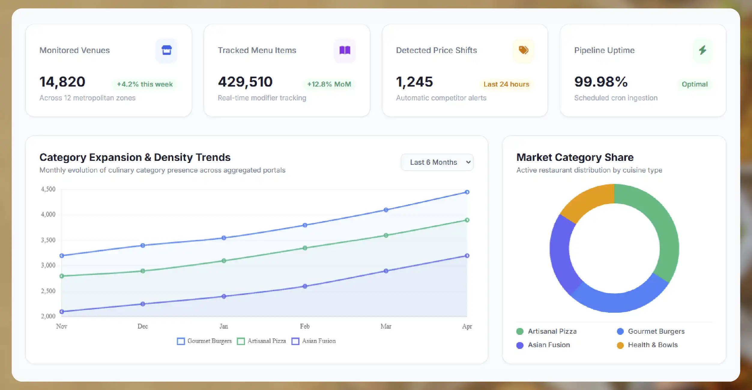Viewport: 752px width, 390px height.
Task: Click the 429,510 menu items value
Action: point(245,82)
